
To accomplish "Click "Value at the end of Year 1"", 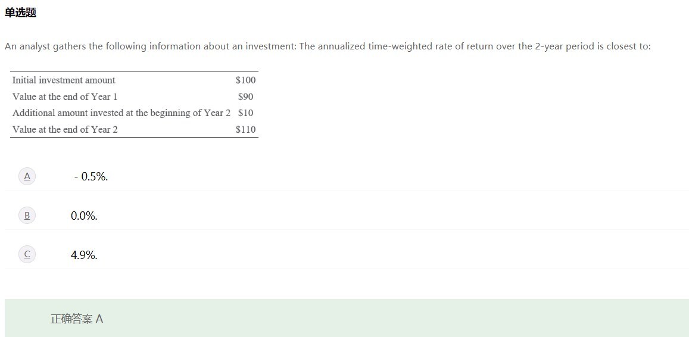I will [x=65, y=96].
